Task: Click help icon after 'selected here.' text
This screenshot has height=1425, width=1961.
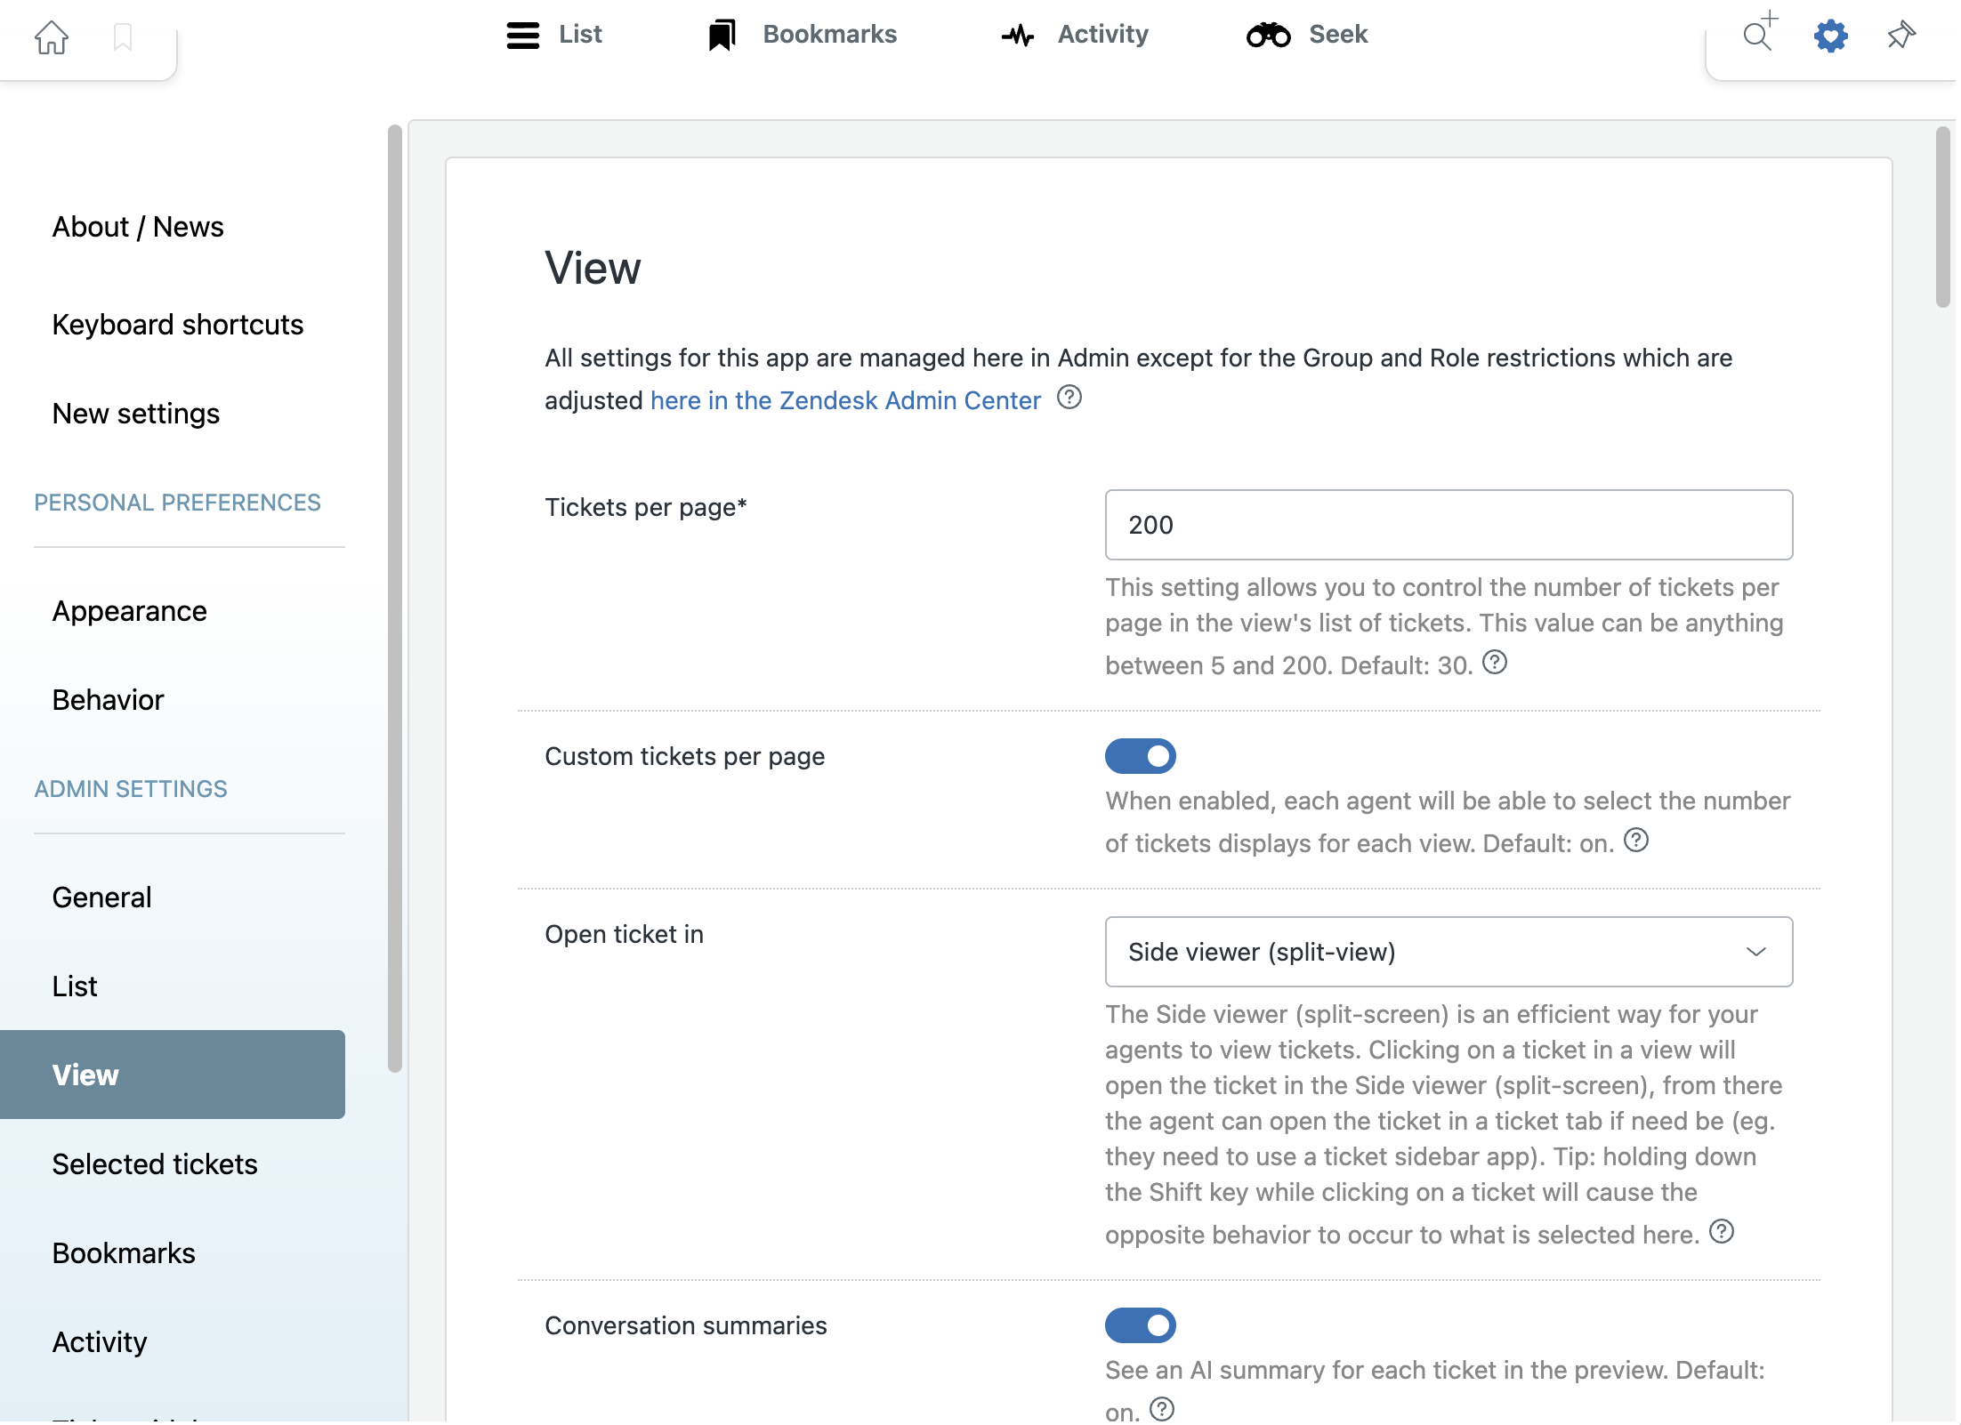Action: click(1722, 1232)
